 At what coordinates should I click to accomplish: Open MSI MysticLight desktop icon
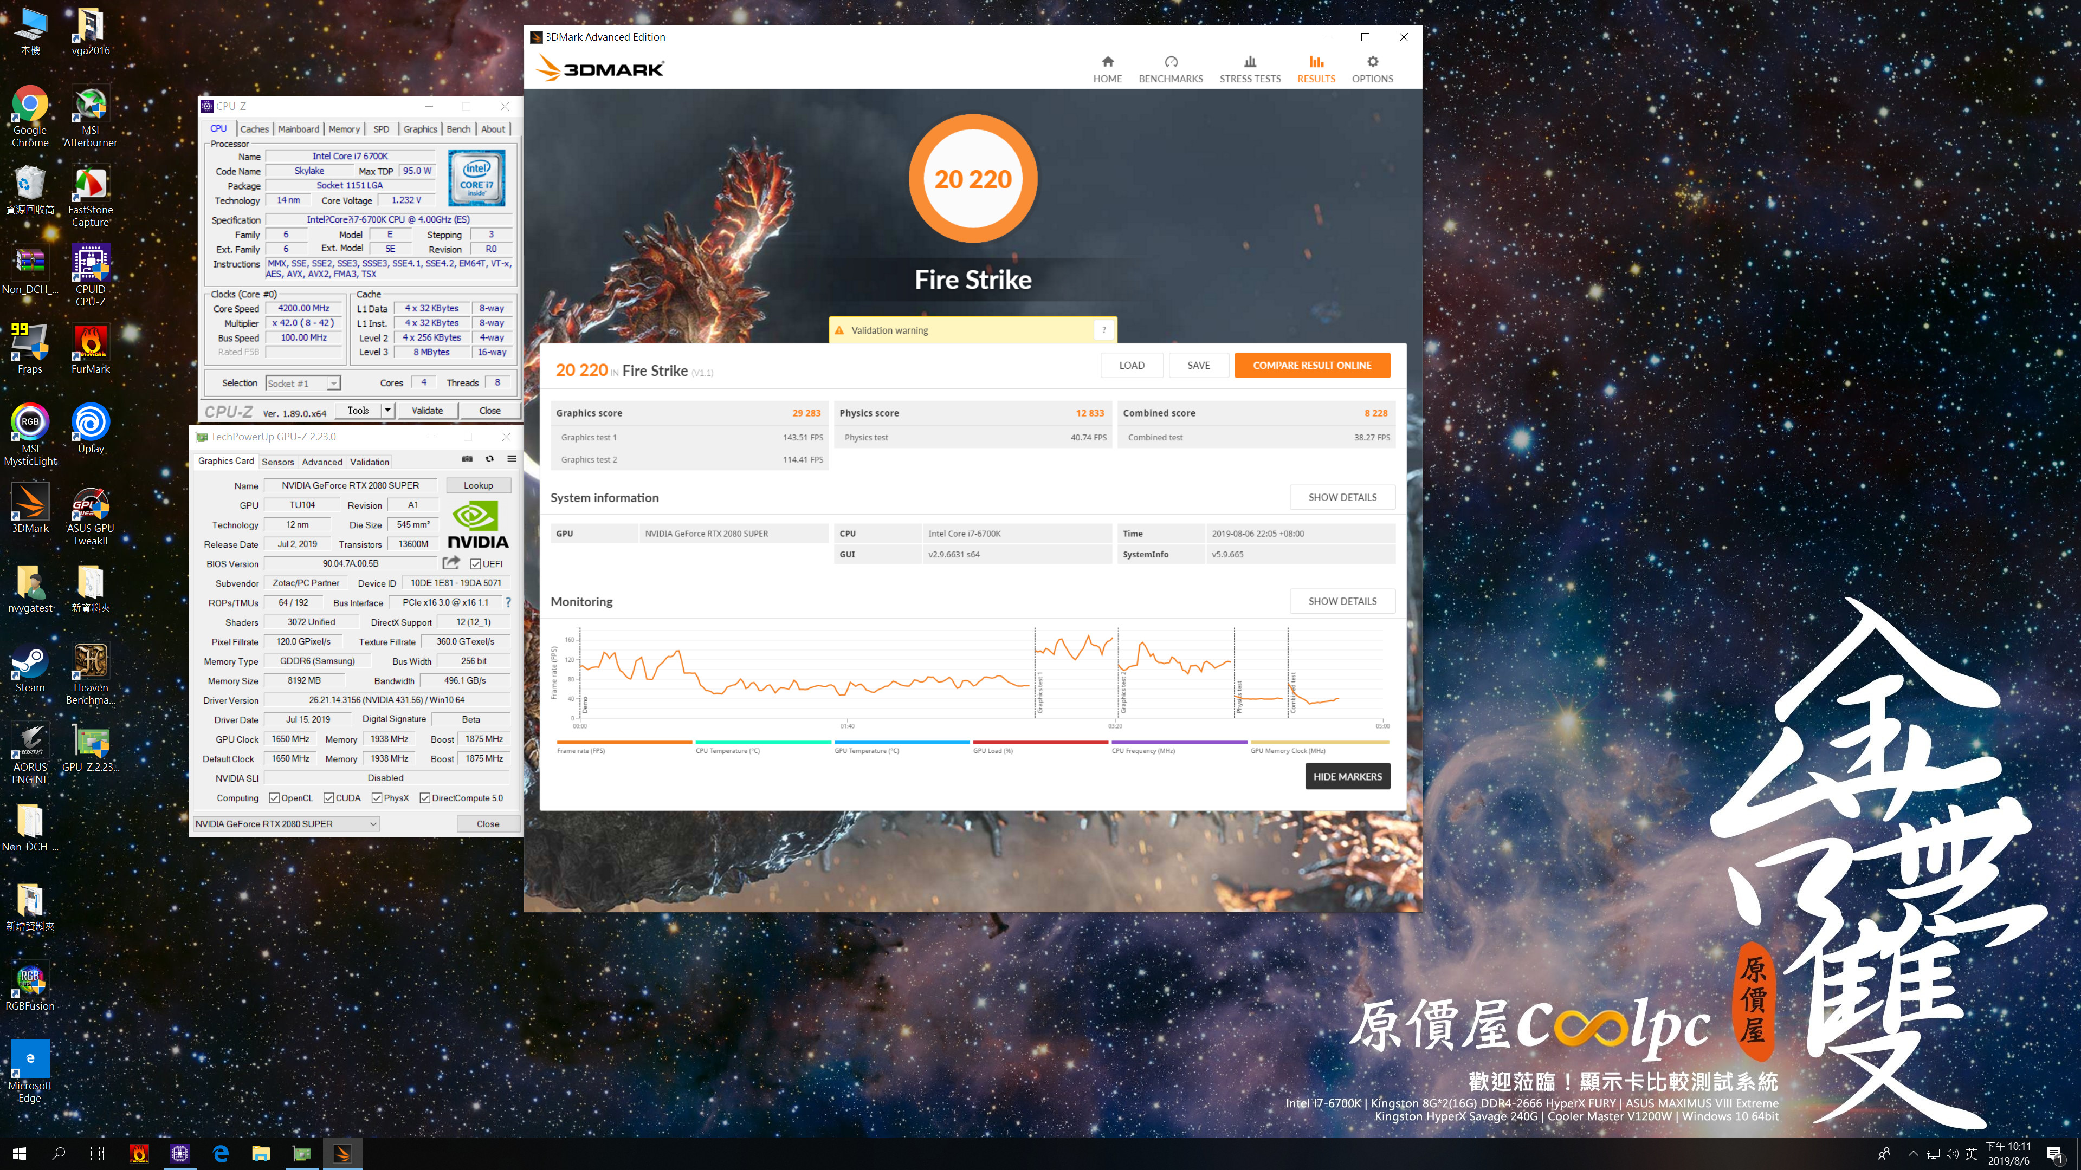coord(30,435)
